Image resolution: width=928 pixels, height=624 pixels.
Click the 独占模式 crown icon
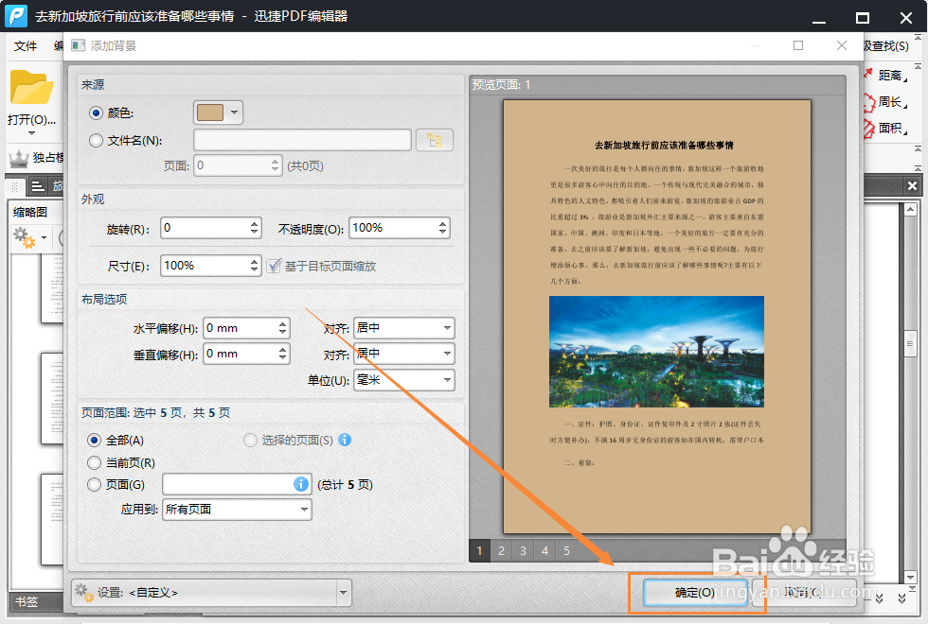[x=21, y=157]
